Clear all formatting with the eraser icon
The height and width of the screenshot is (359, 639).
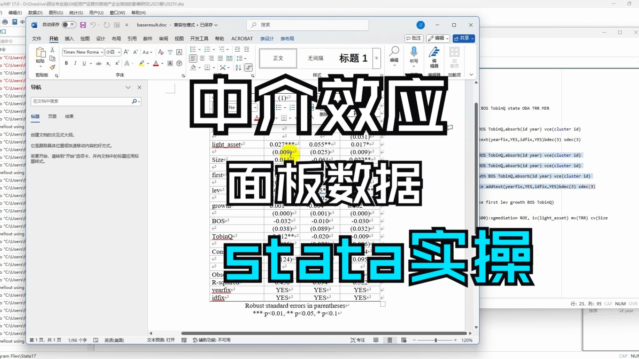(161, 52)
